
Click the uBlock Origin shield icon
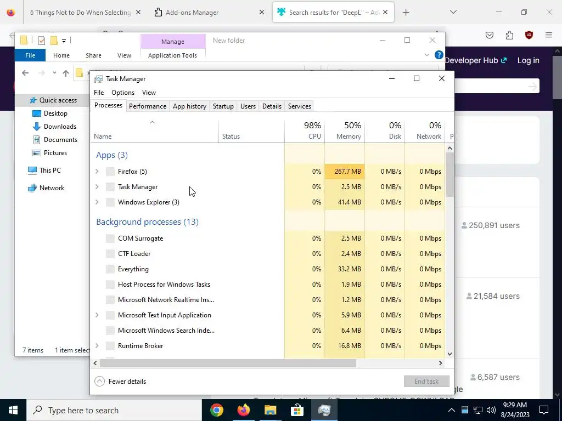click(529, 35)
